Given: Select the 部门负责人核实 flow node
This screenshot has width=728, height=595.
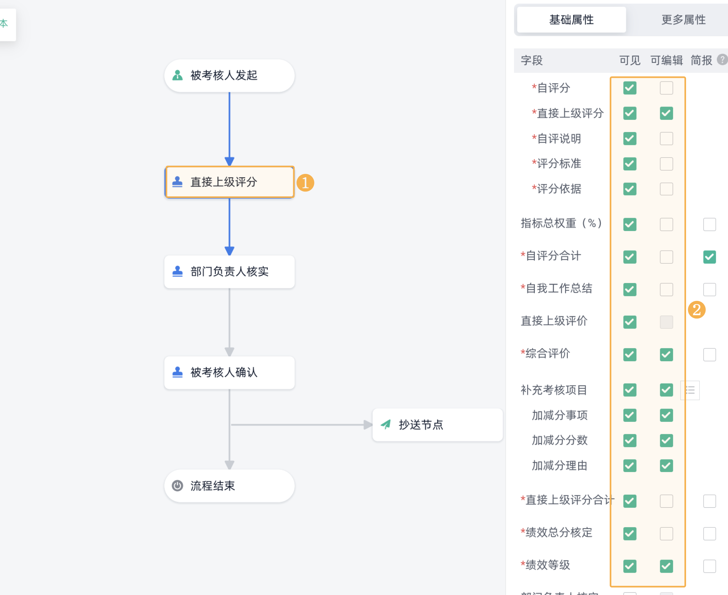Looking at the screenshot, I should click(x=229, y=271).
